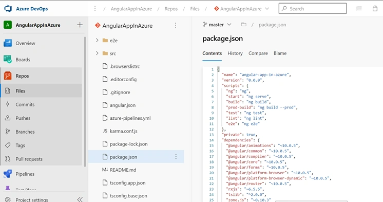Click the plus icon next to AngularAppInAzure
Image resolution: width=383 pixels, height=202 pixels.
coord(80,25)
